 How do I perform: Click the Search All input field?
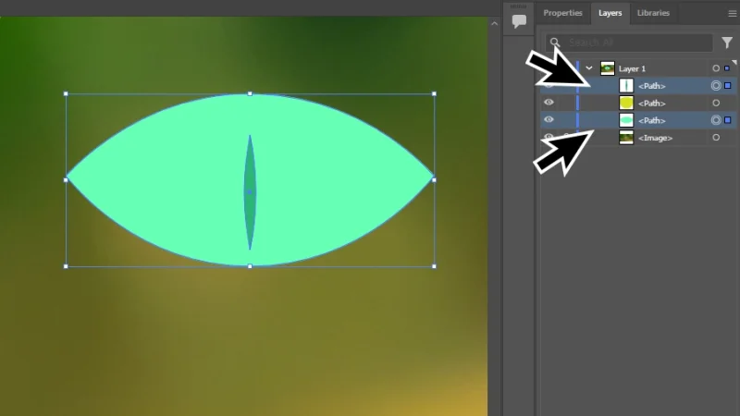638,43
